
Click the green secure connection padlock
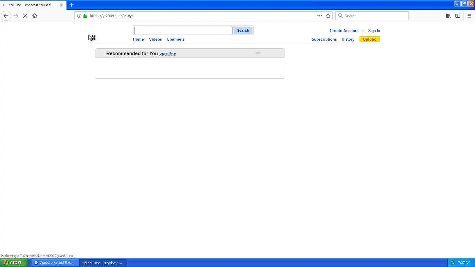pos(85,16)
